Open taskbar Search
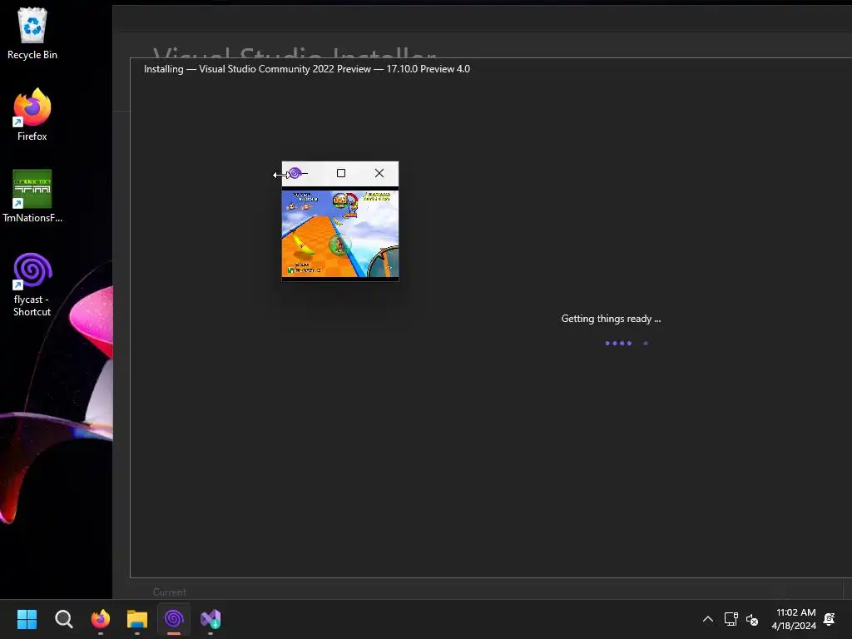Image resolution: width=852 pixels, height=639 pixels. 63,619
